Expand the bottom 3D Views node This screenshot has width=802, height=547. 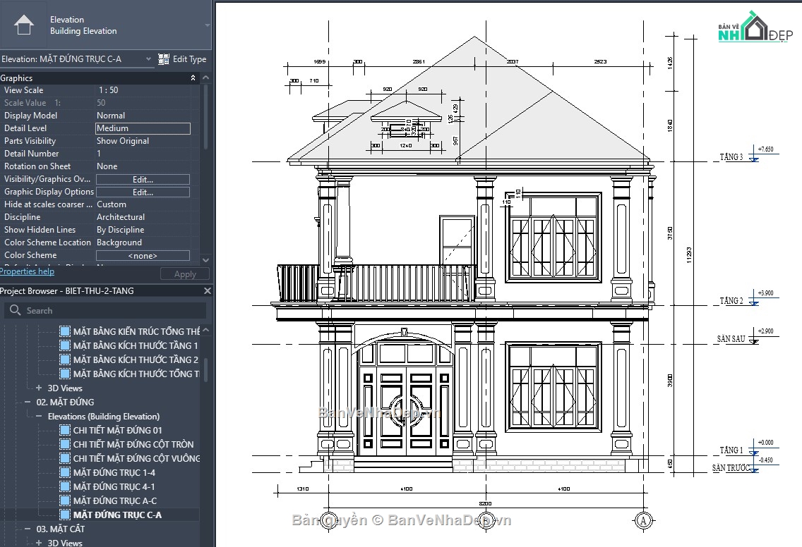39,543
